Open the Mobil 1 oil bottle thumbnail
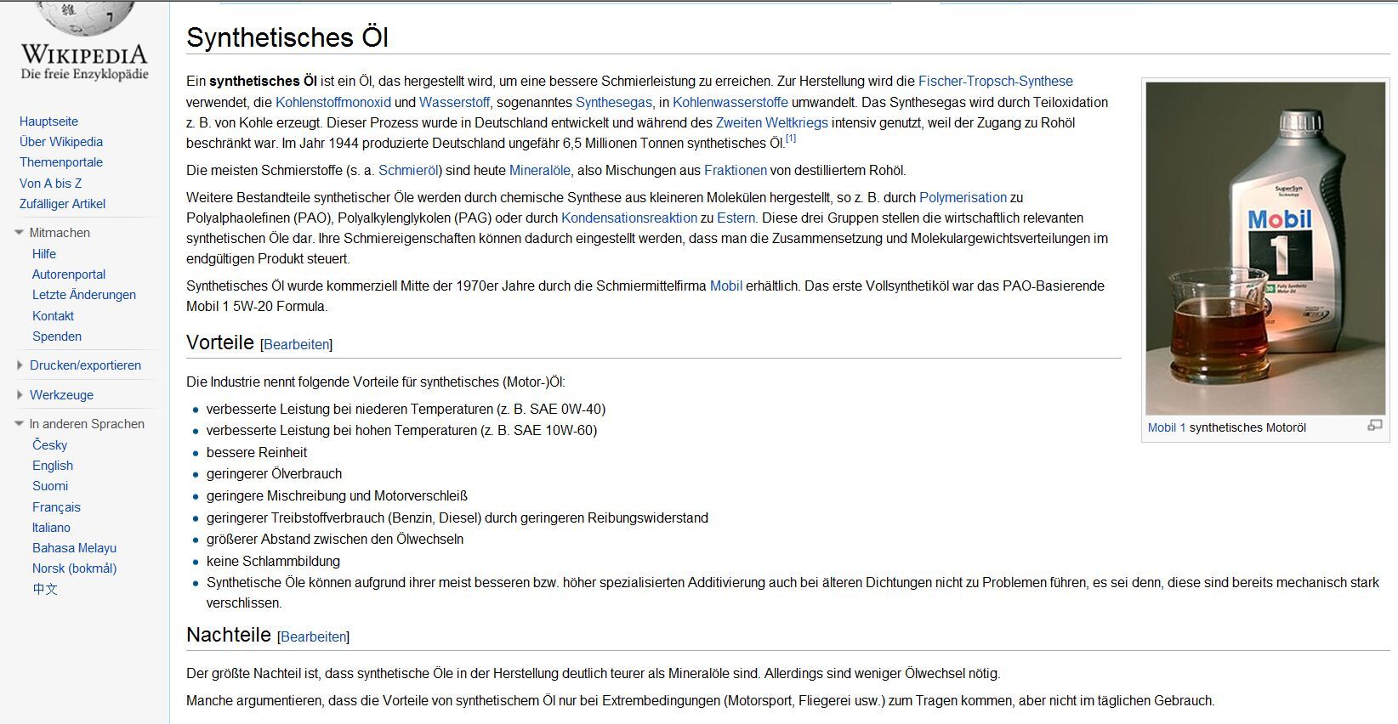1398x724 pixels. [x=1265, y=248]
